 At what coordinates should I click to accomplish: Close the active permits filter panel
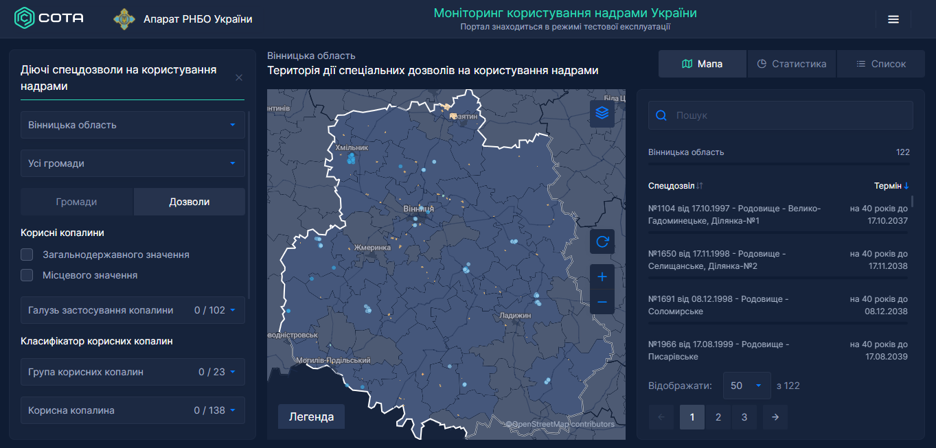coord(239,78)
